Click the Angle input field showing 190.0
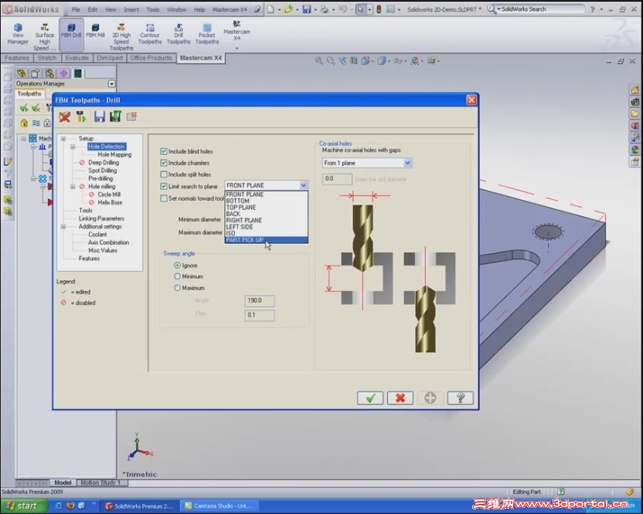This screenshot has height=514, width=643. pyautogui.click(x=260, y=301)
